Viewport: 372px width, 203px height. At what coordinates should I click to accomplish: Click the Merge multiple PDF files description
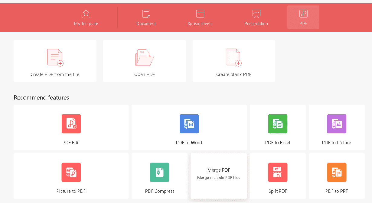[219, 178]
